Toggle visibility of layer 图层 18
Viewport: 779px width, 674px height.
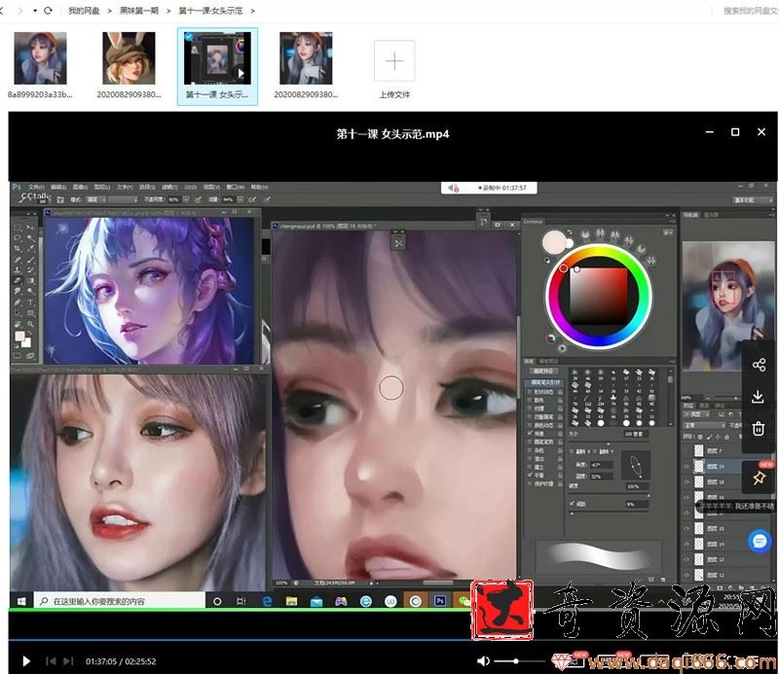[686, 481]
